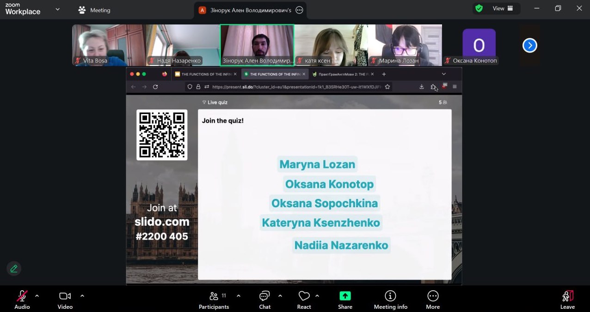The height and width of the screenshot is (312, 590).
Task: Click the green Share screen button
Action: point(345,300)
